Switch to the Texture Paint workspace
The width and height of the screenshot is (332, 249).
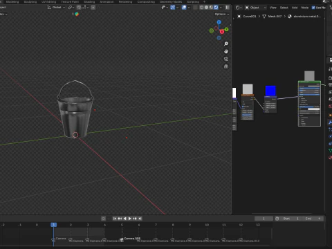(x=70, y=1)
